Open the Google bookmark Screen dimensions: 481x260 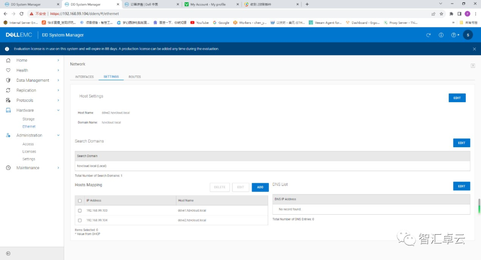click(x=221, y=23)
